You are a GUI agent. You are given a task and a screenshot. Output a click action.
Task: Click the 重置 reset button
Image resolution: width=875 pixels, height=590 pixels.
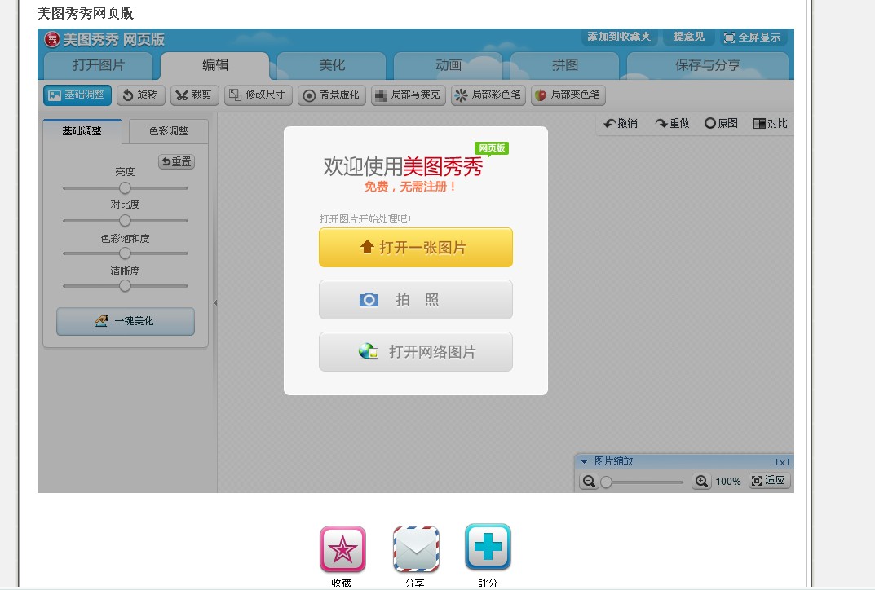pos(176,161)
